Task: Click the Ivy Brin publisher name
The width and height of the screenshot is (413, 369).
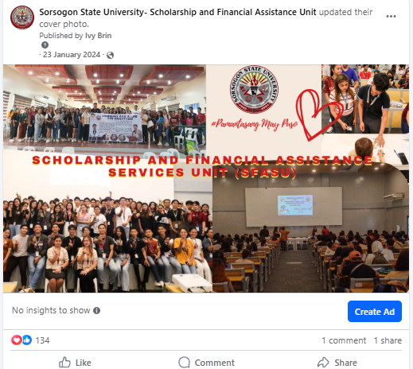Action: coord(98,36)
